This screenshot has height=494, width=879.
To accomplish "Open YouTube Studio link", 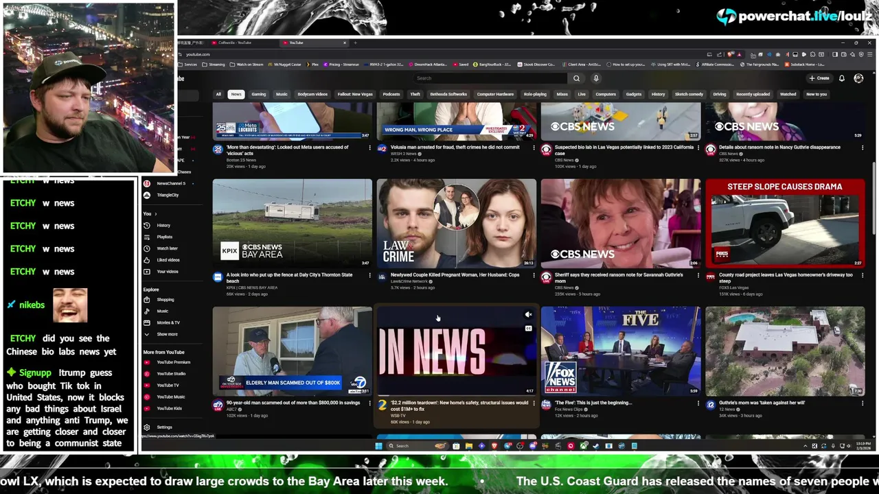I will pyautogui.click(x=171, y=374).
